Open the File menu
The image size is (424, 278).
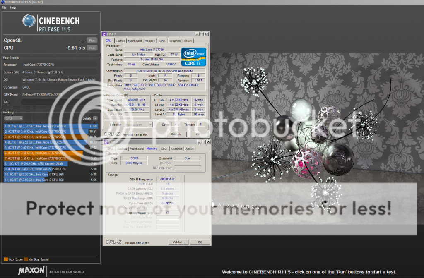pos(4,7)
